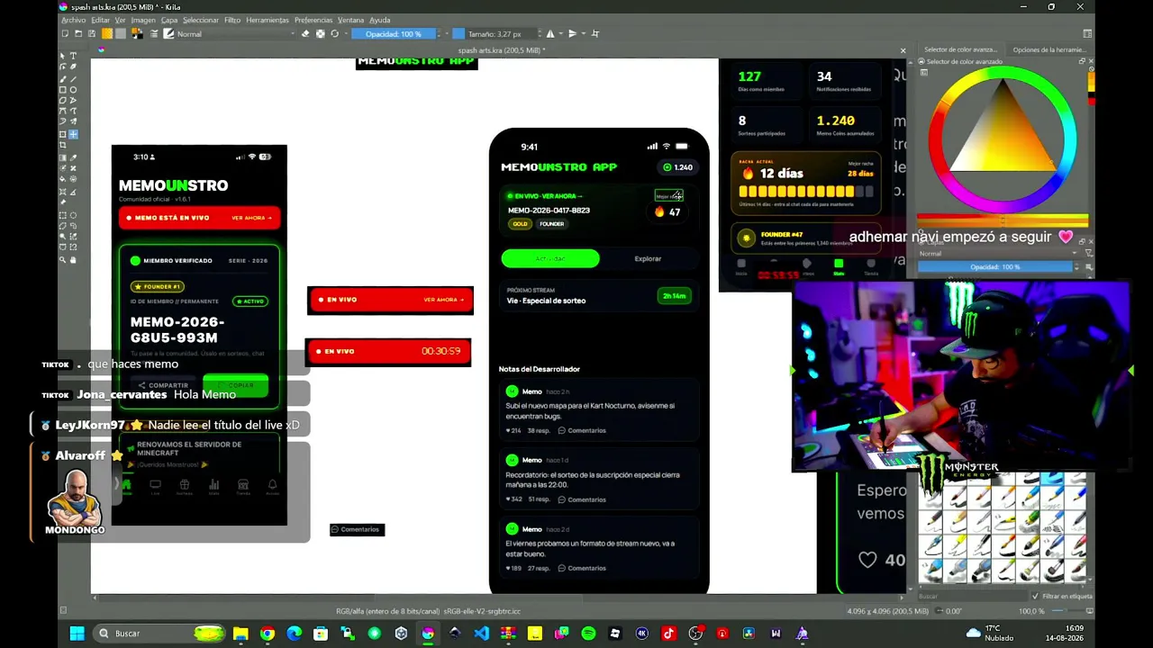Reload the original brush preset
This screenshot has width=1153, height=648.
[334, 34]
